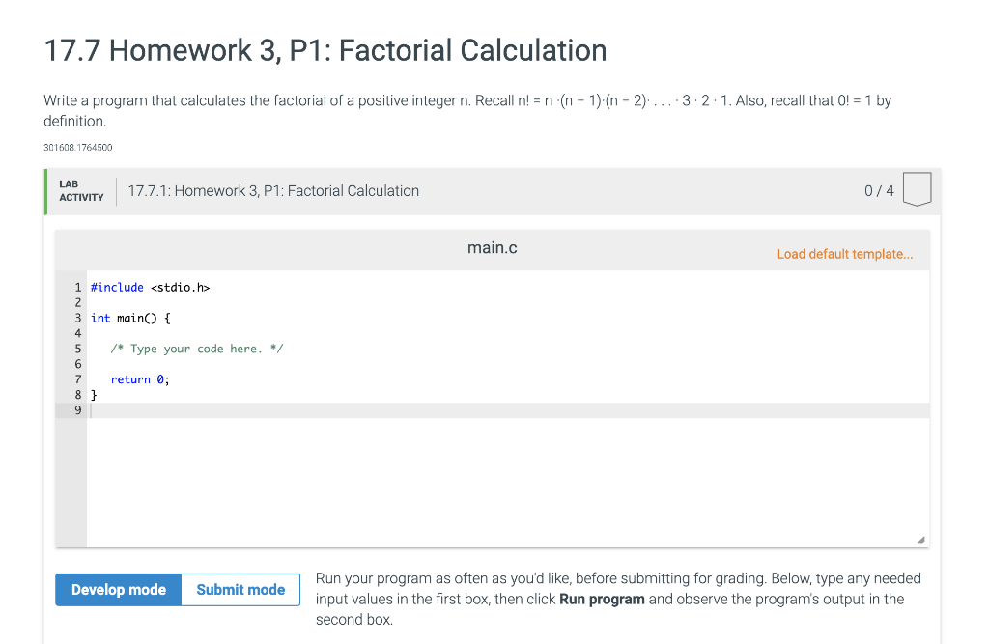Click the LAB ACTIVITY badge
The width and height of the screenshot is (989, 644).
80,189
